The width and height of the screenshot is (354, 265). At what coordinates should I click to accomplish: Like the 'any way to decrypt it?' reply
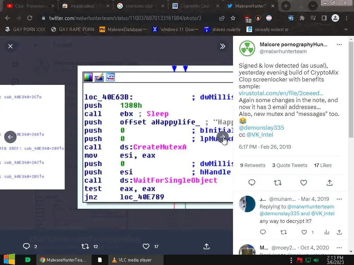click(304, 232)
